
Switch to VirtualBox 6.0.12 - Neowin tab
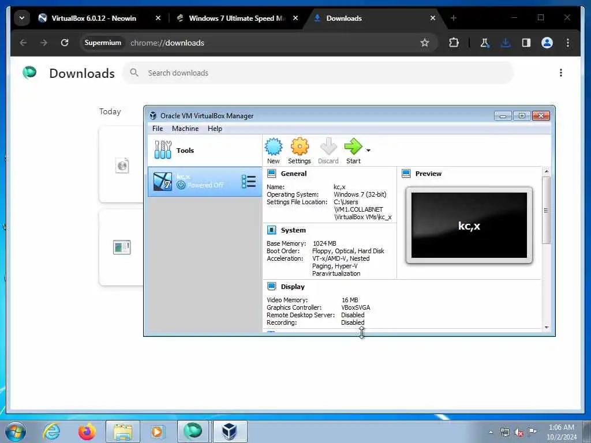pos(93,18)
